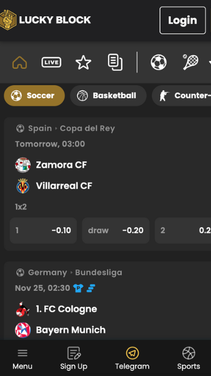This screenshot has width=211, height=376.
Task: Open the LIVE events icon
Action: [x=51, y=63]
